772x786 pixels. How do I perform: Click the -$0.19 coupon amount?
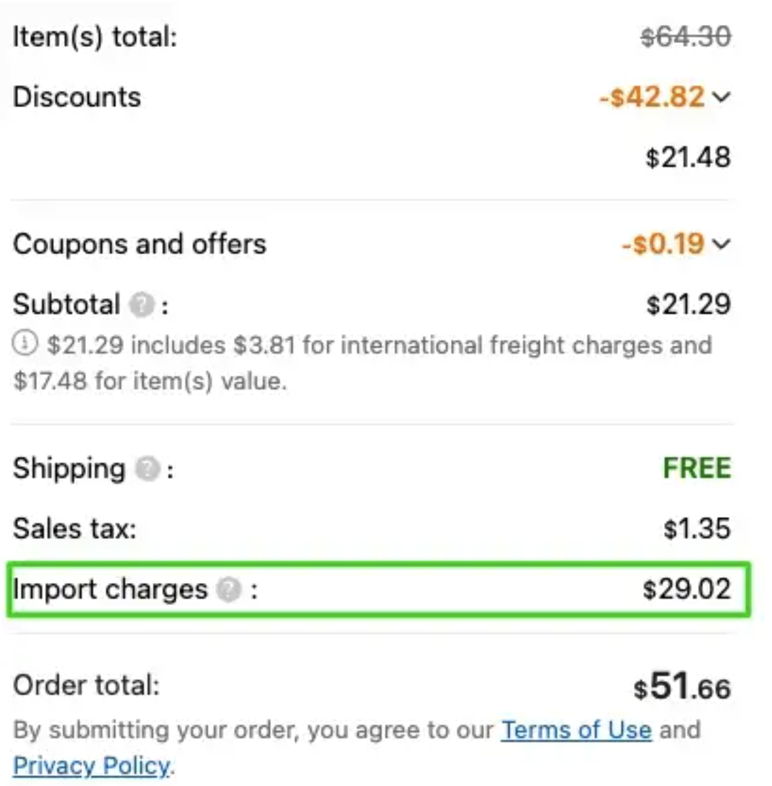tap(663, 244)
